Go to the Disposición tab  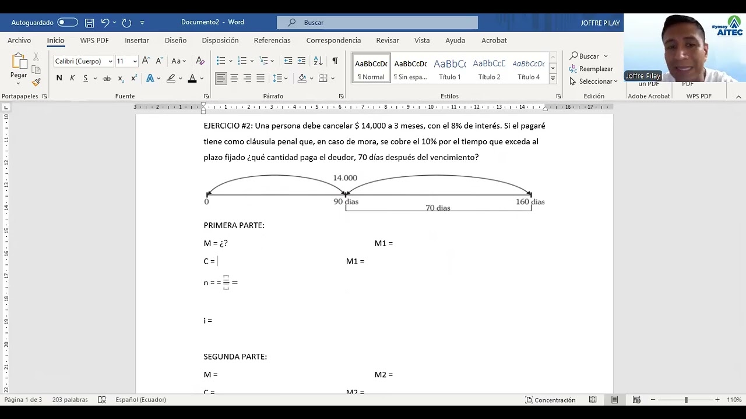click(220, 40)
